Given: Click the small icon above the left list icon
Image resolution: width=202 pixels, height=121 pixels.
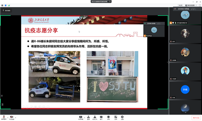Looking at the screenshot, I should point(2,96).
